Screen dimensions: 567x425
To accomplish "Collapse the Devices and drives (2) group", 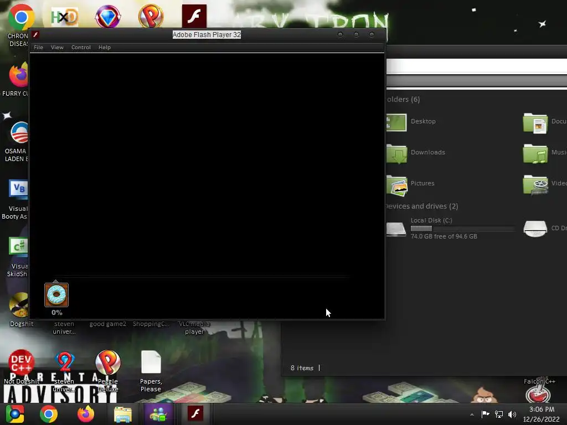I will pyautogui.click(x=421, y=206).
